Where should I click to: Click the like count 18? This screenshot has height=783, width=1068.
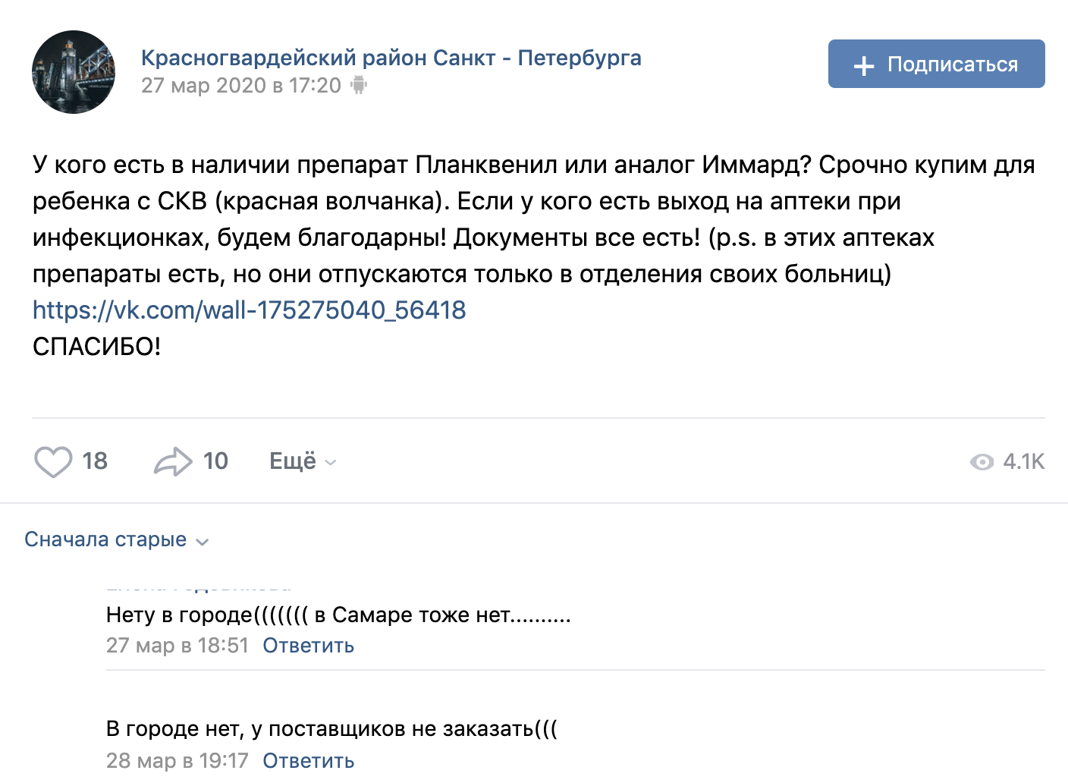pyautogui.click(x=95, y=461)
